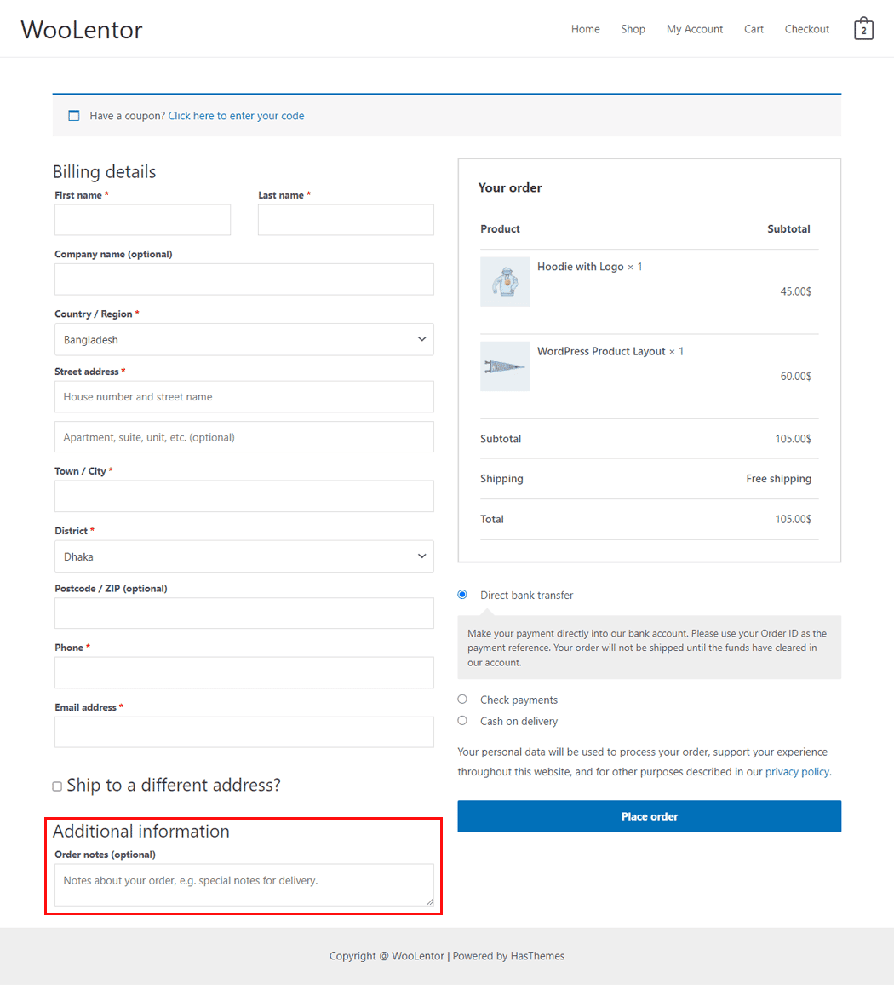Focus the Last name field
894x985 pixels.
point(346,220)
